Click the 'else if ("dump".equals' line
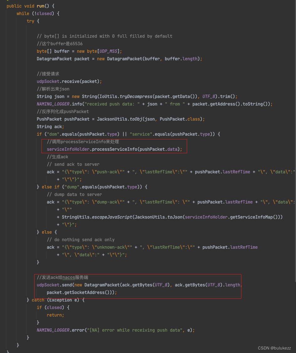 [x=92, y=187]
